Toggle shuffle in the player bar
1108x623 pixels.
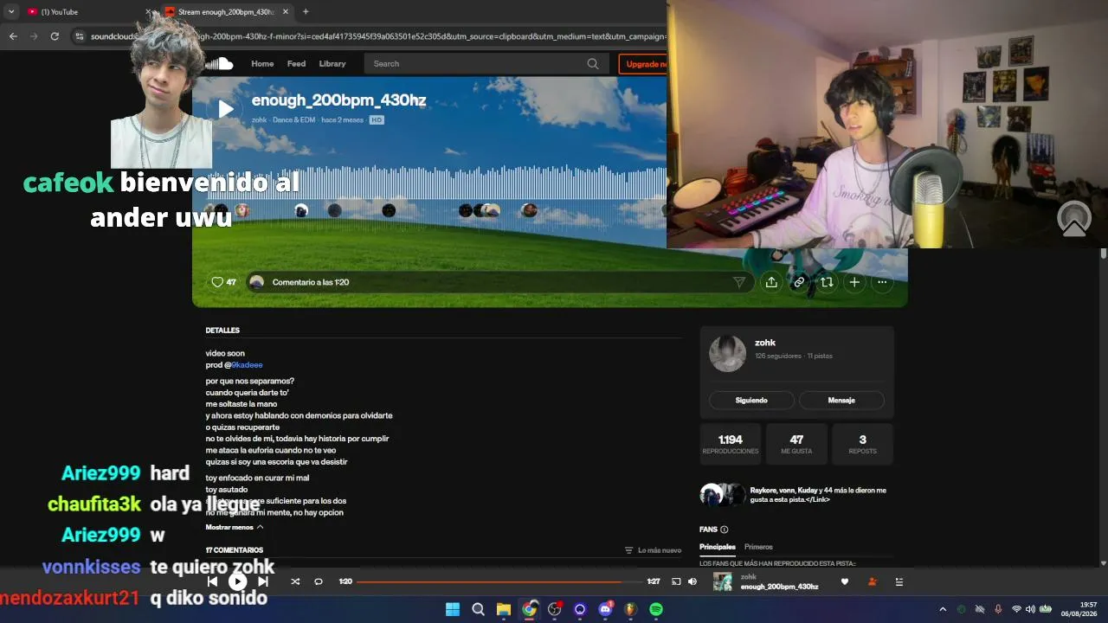(x=295, y=581)
